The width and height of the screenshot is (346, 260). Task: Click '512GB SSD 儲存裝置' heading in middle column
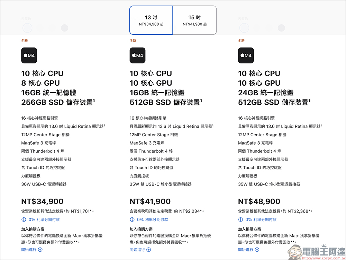click(166, 102)
